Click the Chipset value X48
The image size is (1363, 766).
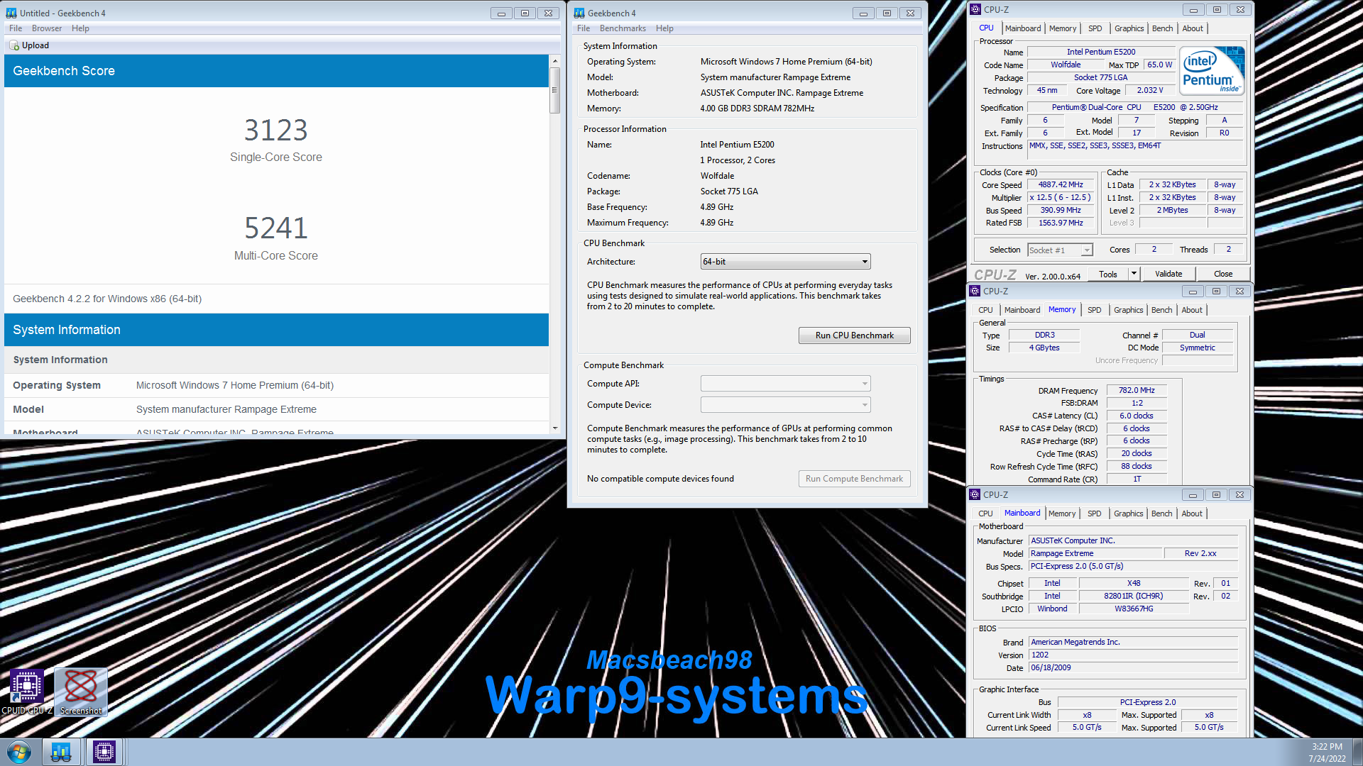pyautogui.click(x=1133, y=584)
